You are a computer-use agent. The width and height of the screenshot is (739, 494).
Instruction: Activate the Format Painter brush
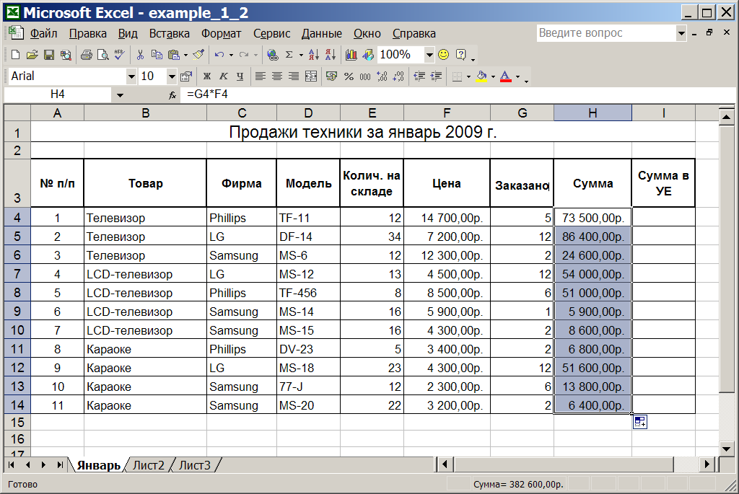198,55
